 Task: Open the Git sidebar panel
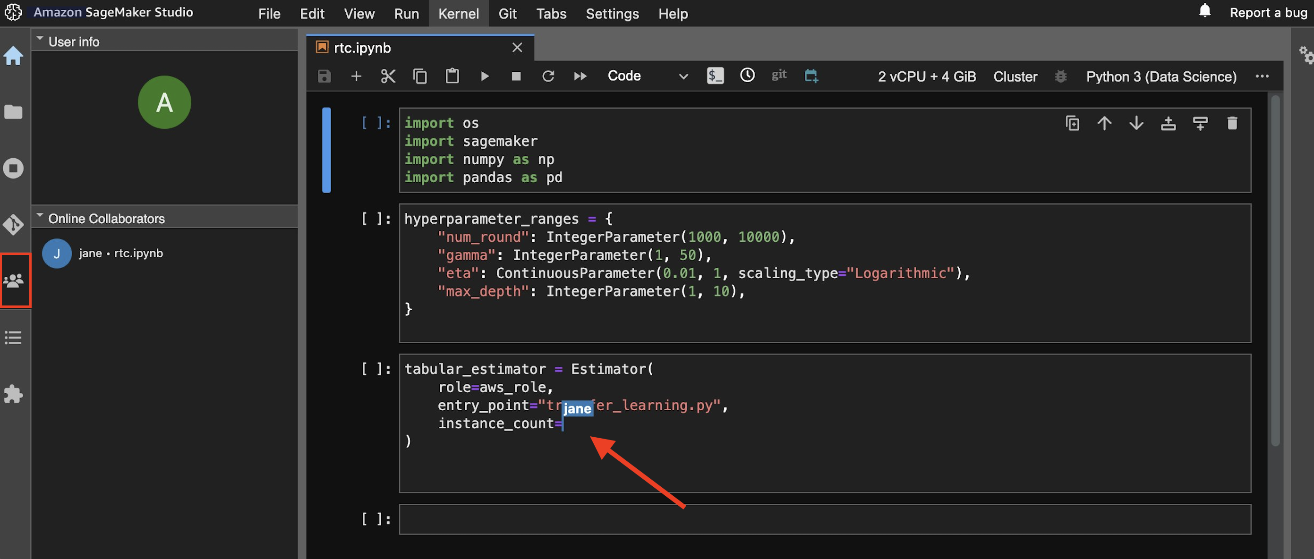pyautogui.click(x=14, y=224)
